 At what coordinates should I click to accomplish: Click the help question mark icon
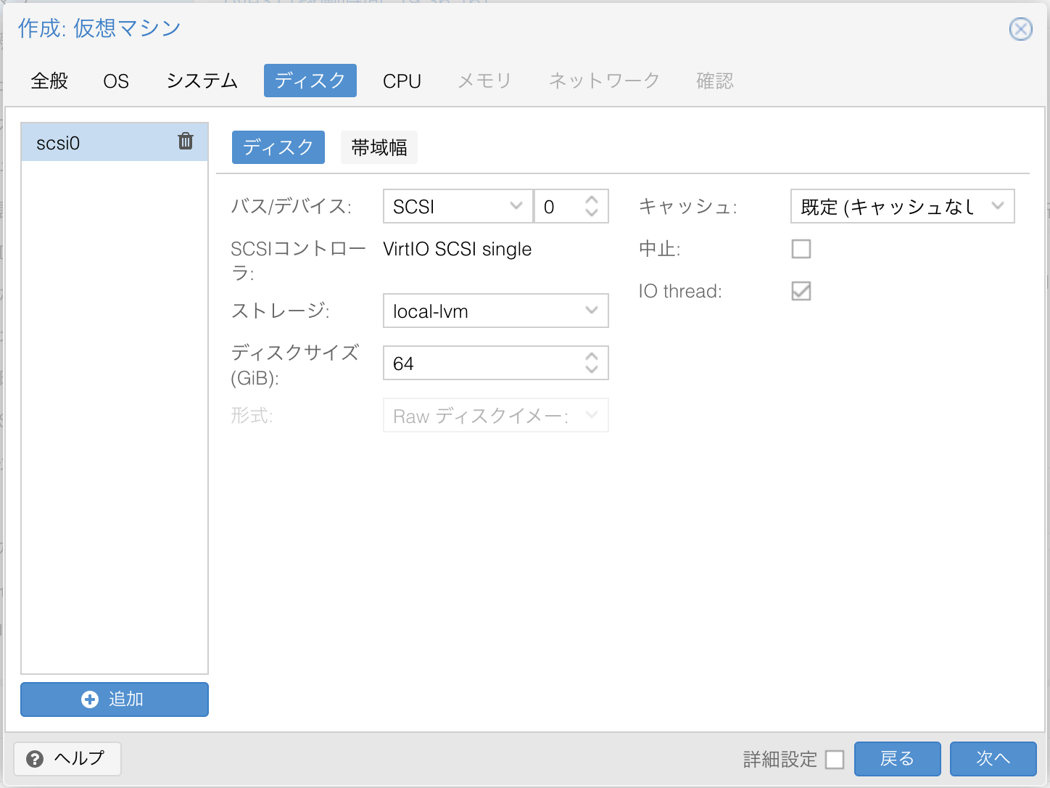click(x=35, y=759)
